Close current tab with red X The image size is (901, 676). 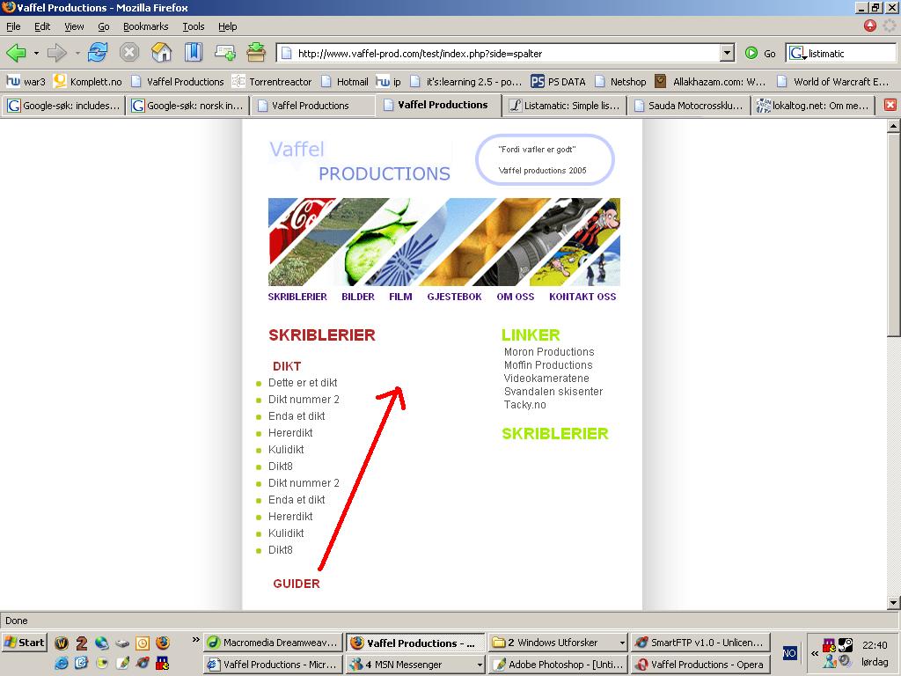click(890, 105)
